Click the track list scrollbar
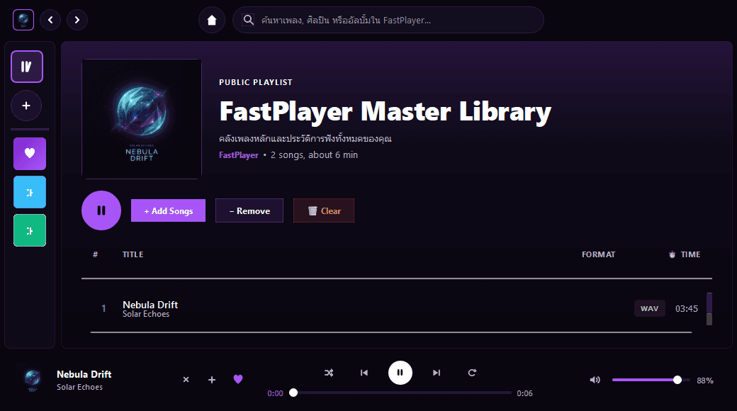The width and height of the screenshot is (737, 411). (x=709, y=309)
